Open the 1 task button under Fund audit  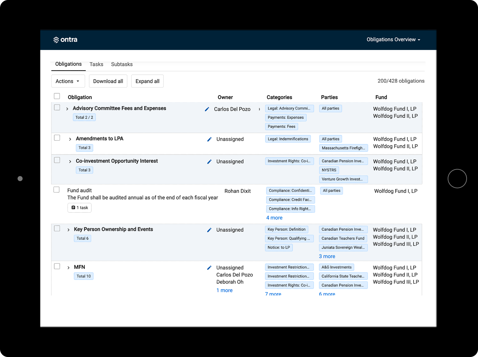80,208
